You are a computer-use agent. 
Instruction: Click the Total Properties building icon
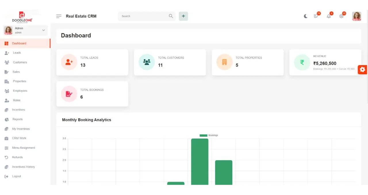point(224,62)
